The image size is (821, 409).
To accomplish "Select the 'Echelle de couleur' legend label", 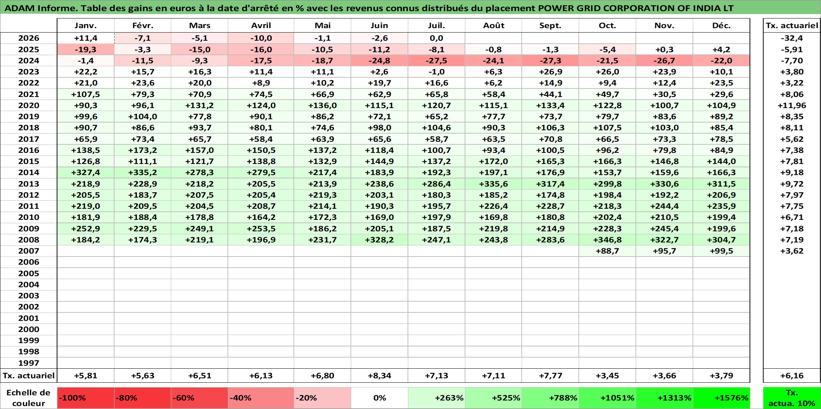I will tap(29, 398).
